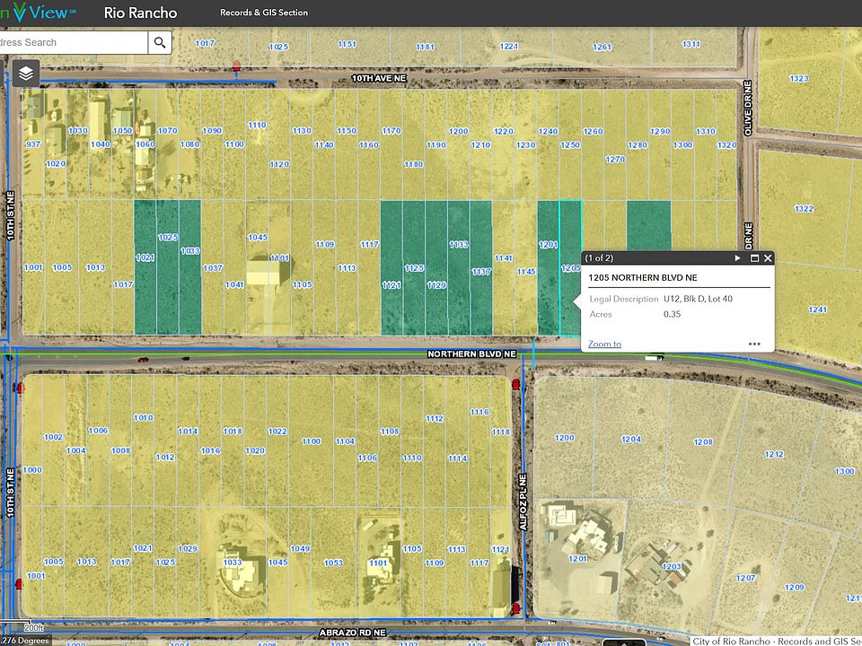
Task: Close the 1205 Northern Blvd popup
Action: [x=768, y=258]
